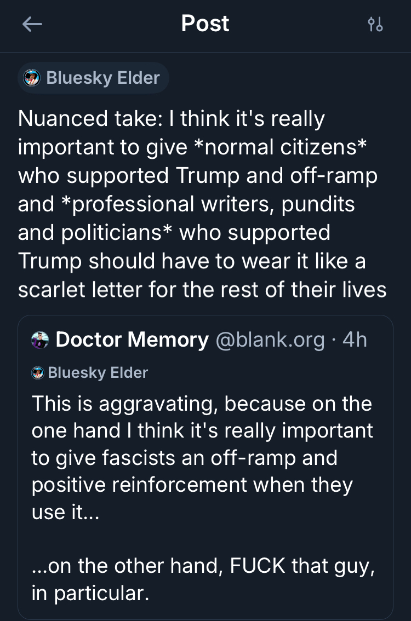Click the 4h timestamp on quoted post
411x621 pixels.
pyautogui.click(x=355, y=340)
